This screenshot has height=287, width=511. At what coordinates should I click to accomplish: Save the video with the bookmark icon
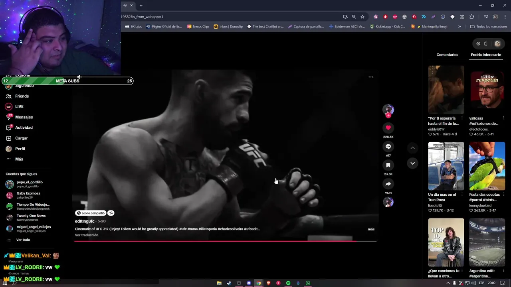coord(388,165)
